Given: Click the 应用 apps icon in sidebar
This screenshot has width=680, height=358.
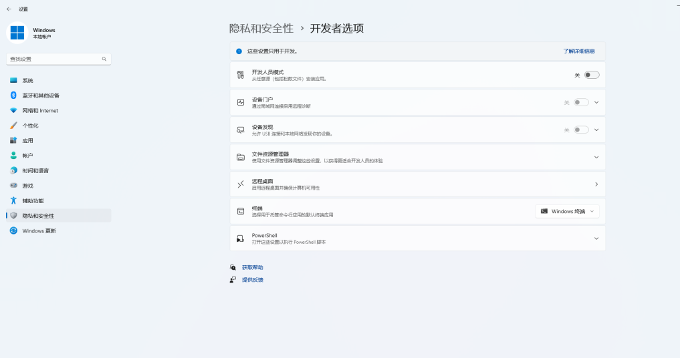Looking at the screenshot, I should [x=13, y=140].
